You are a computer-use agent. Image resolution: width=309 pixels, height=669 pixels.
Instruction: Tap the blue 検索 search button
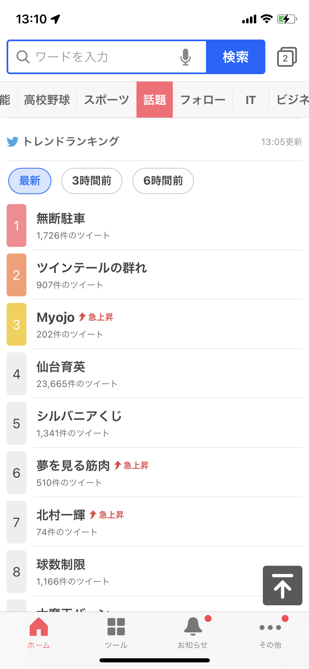click(x=236, y=57)
